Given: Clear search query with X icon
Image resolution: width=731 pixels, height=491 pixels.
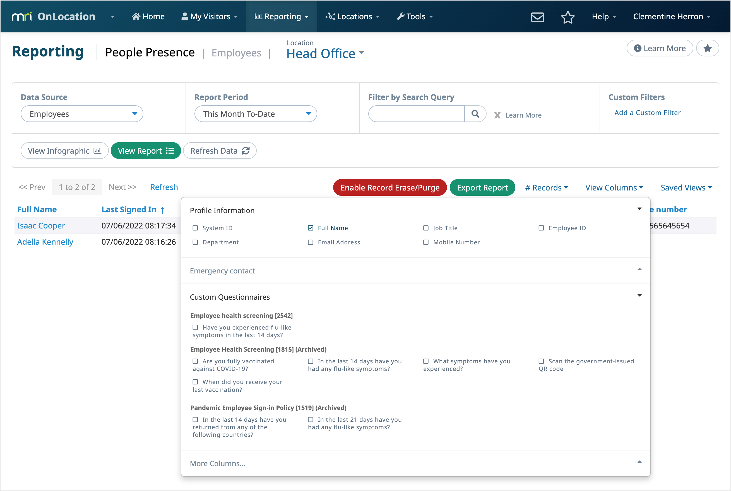Looking at the screenshot, I should pos(497,115).
